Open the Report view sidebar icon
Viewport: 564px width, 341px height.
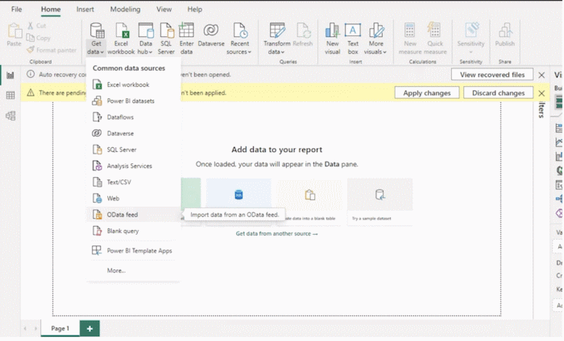(10, 76)
